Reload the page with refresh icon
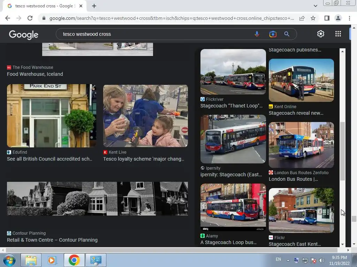The height and width of the screenshot is (267, 357). tap(30, 18)
